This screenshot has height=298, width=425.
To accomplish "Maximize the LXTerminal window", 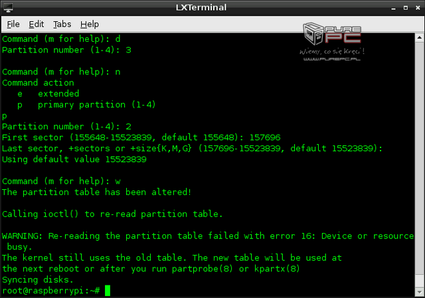I will click(406, 8).
